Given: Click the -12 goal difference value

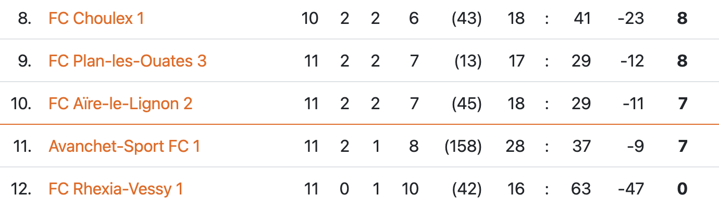Looking at the screenshot, I should pos(632,61).
